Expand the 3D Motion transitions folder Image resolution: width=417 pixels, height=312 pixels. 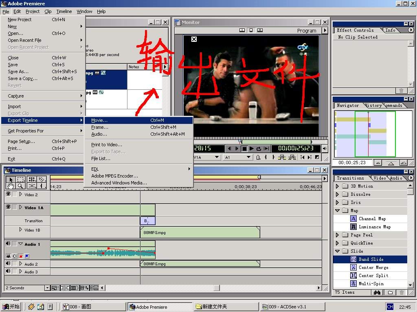(x=337, y=186)
